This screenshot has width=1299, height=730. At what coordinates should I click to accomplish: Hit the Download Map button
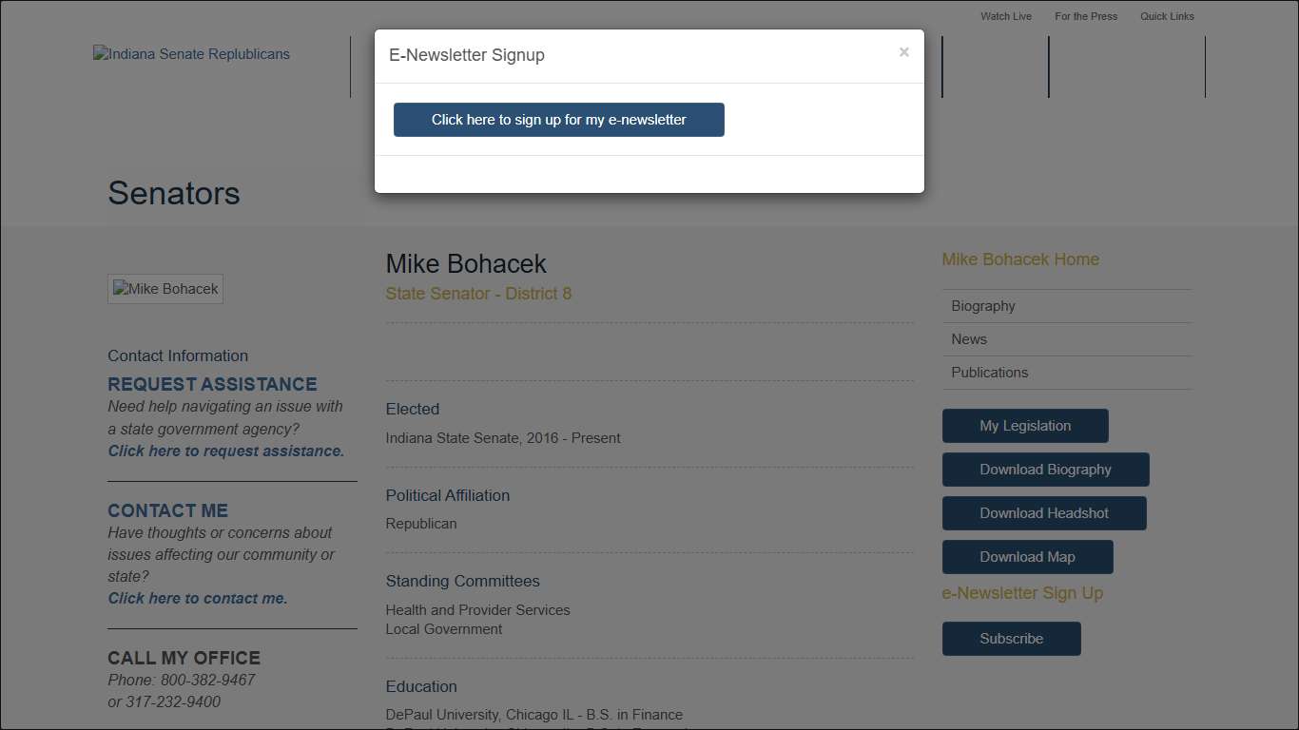[1027, 557]
